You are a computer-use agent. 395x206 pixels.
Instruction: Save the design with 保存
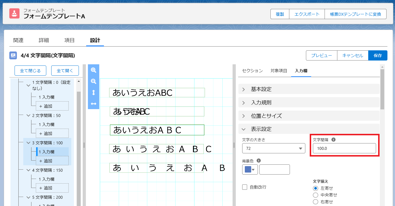pos(378,56)
